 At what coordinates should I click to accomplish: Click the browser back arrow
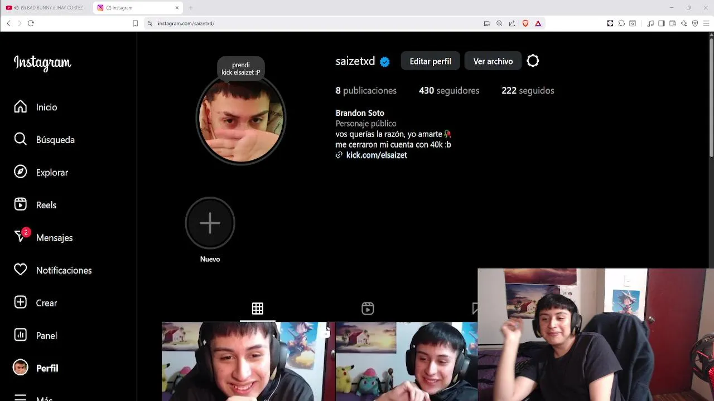click(8, 23)
